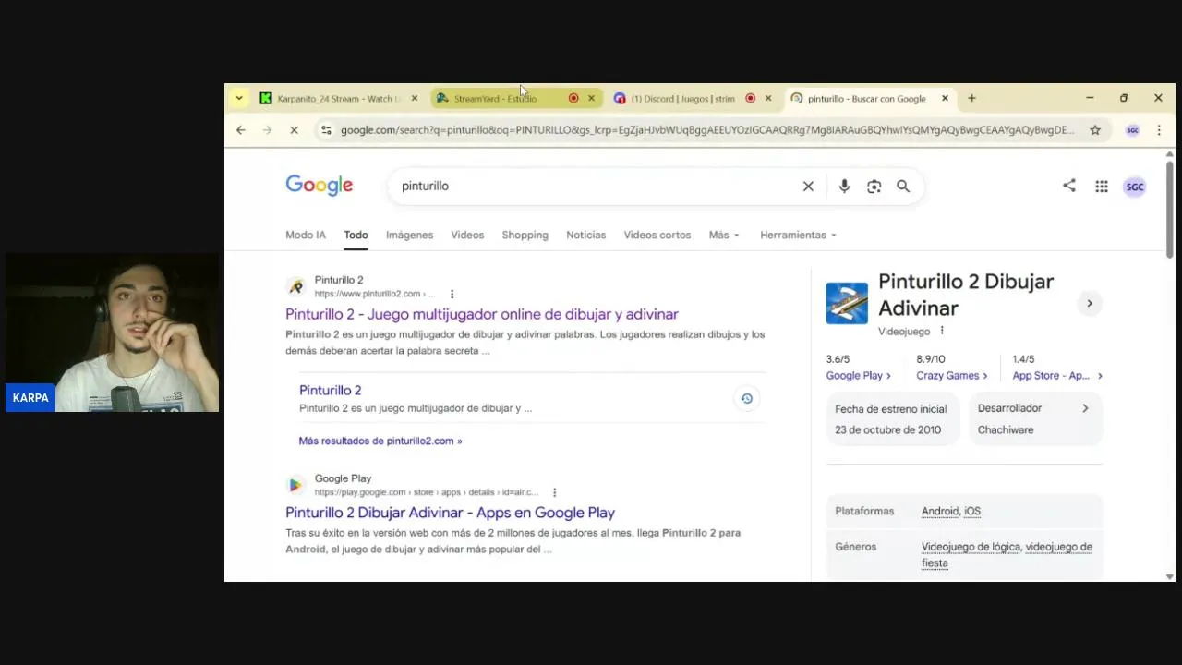Click the Pinturillo 2 site favicon

pyautogui.click(x=295, y=286)
